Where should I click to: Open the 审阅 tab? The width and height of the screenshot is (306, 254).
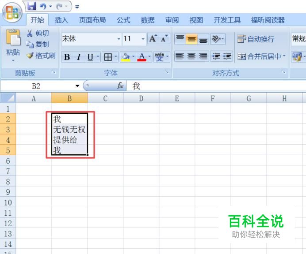(x=172, y=20)
